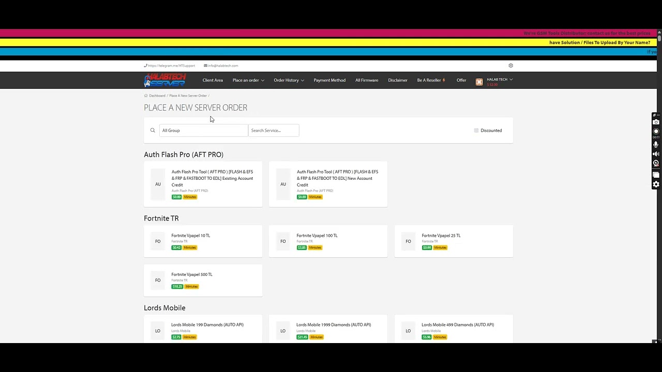Click the HALAB TECH user avatar
The image size is (662, 372).
click(x=479, y=82)
